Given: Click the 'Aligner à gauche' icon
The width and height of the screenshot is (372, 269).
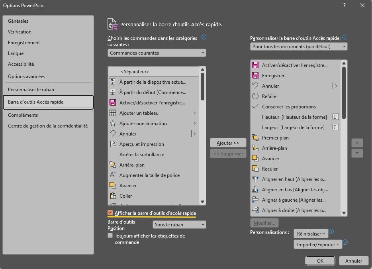Looking at the screenshot, I should (x=255, y=200).
